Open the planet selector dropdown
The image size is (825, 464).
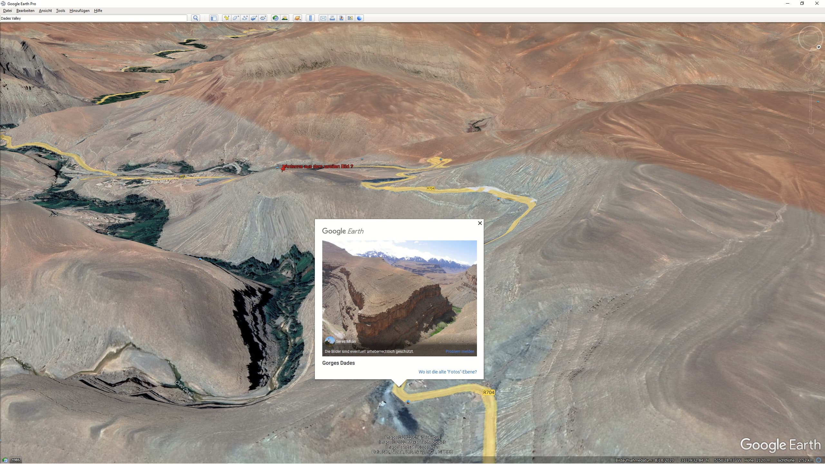click(297, 18)
